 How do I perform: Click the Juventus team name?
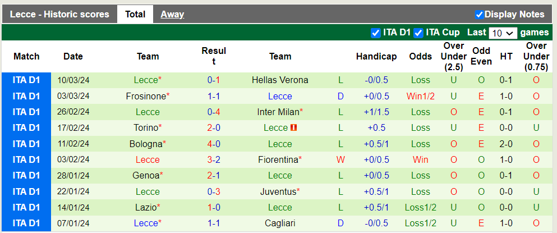[x=278, y=192]
